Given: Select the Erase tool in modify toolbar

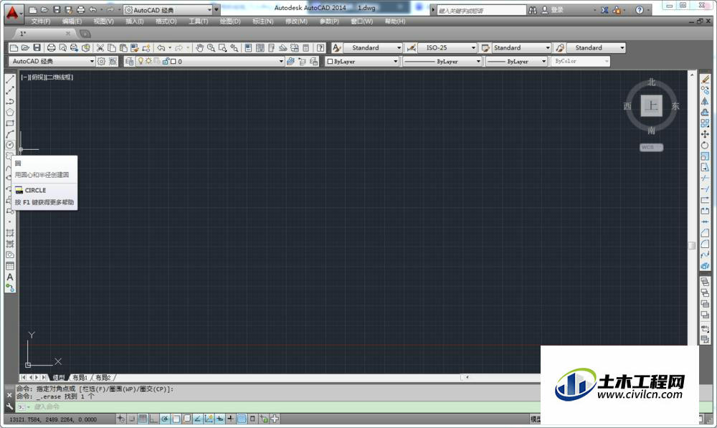Looking at the screenshot, I should coord(705,79).
